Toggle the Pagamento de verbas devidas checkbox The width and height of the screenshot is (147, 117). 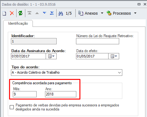[x=12, y=107]
